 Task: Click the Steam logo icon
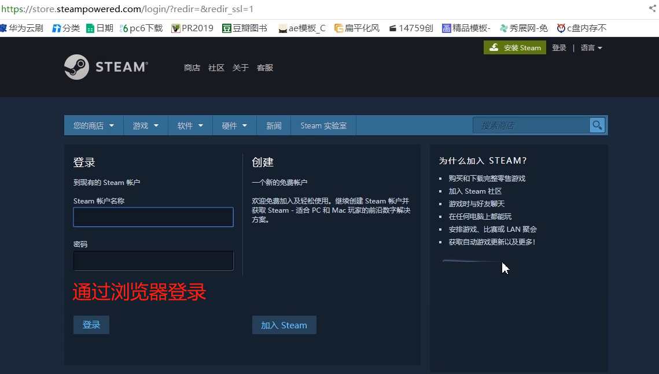pos(76,67)
